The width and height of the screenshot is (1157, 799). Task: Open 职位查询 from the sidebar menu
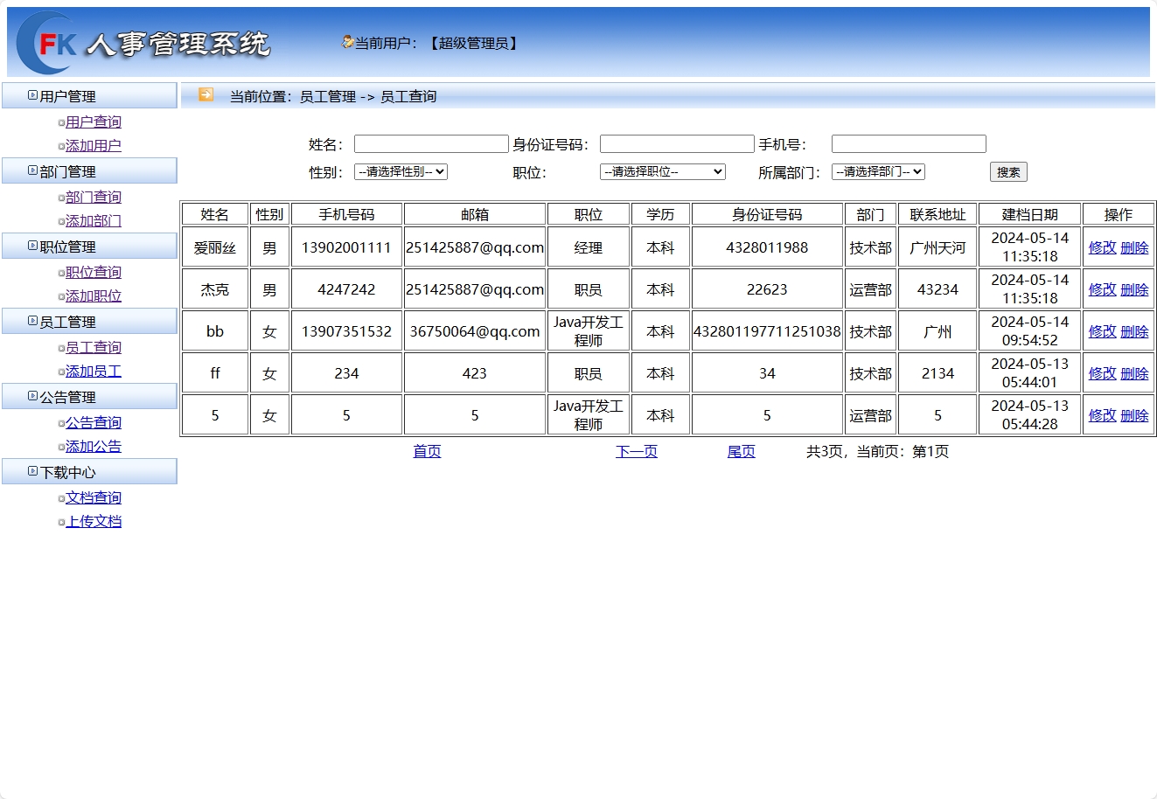tap(93, 272)
